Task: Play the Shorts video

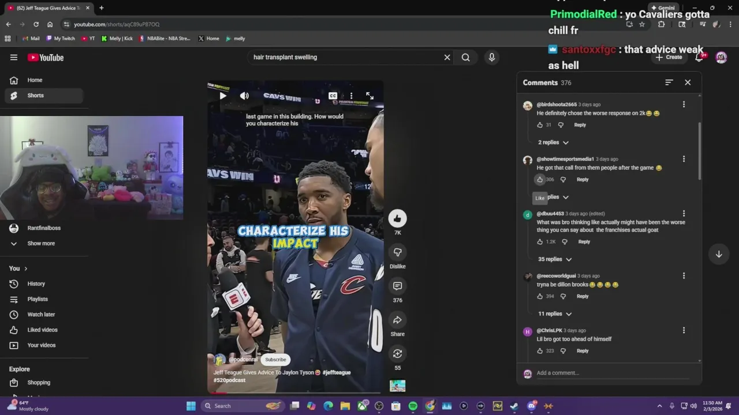Action: pyautogui.click(x=223, y=96)
